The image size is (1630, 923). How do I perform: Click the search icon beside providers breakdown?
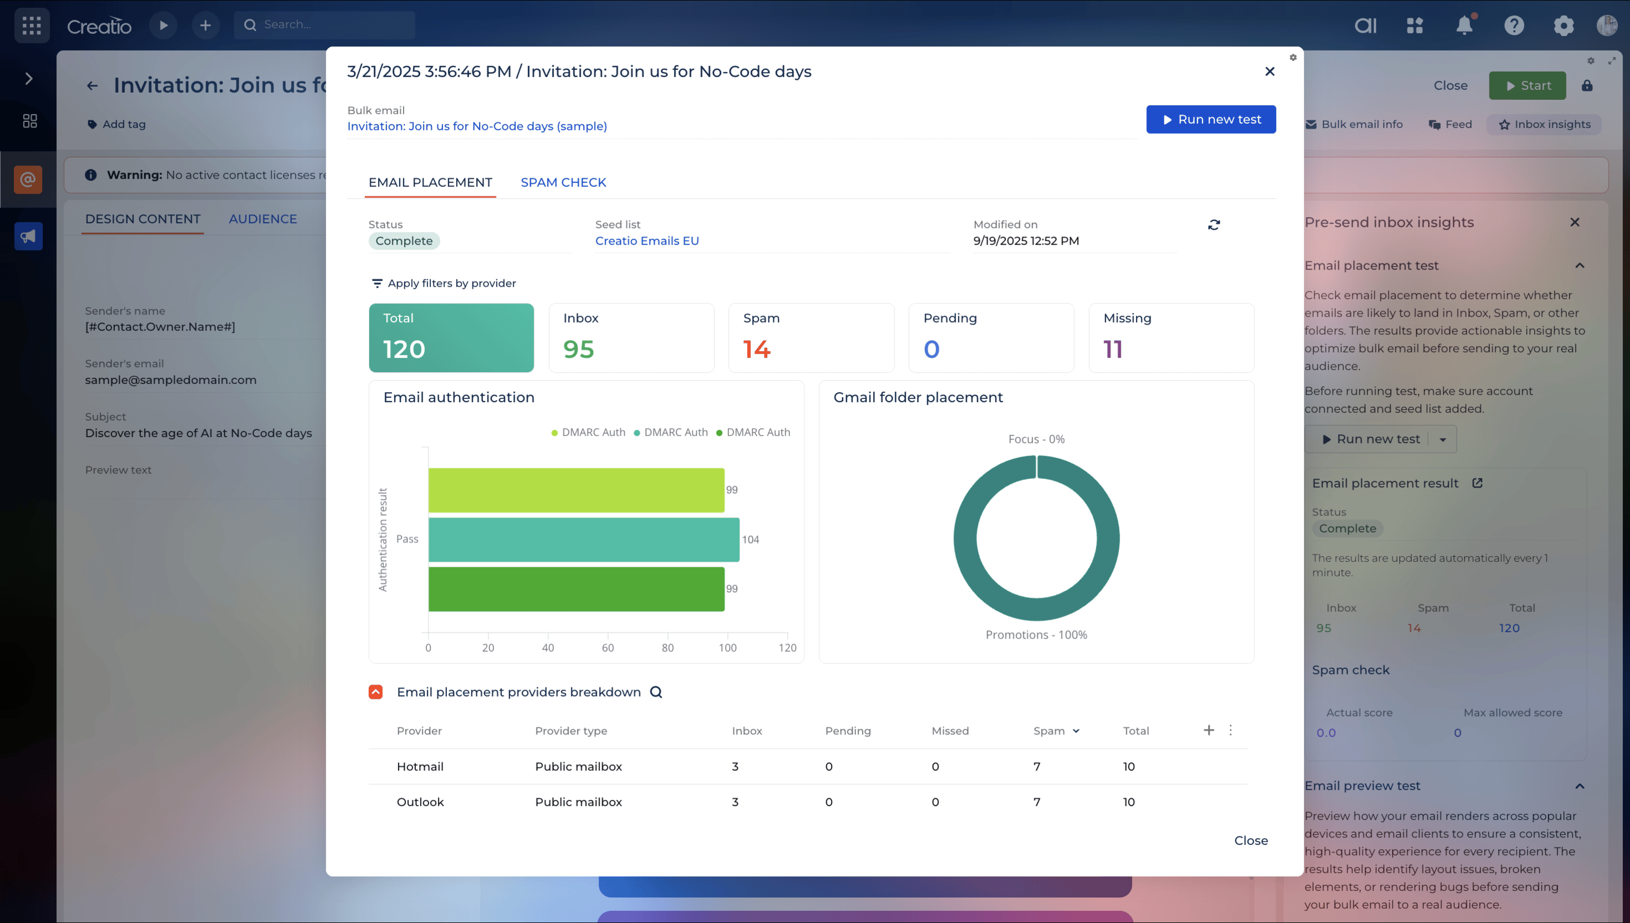(x=656, y=692)
